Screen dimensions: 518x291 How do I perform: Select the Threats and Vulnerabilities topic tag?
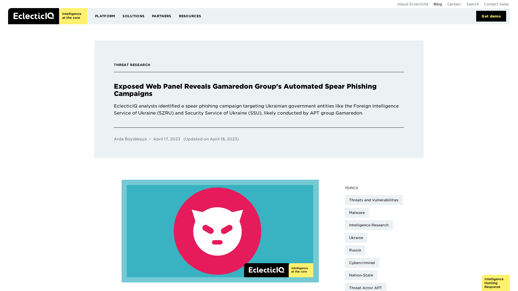[x=374, y=200]
